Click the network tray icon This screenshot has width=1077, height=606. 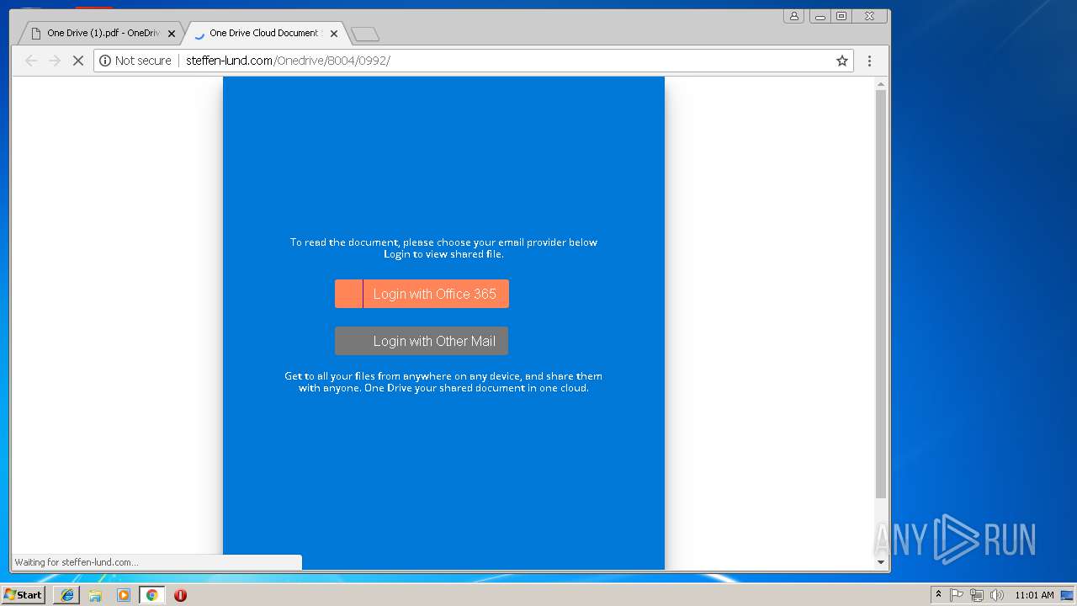[x=977, y=595]
